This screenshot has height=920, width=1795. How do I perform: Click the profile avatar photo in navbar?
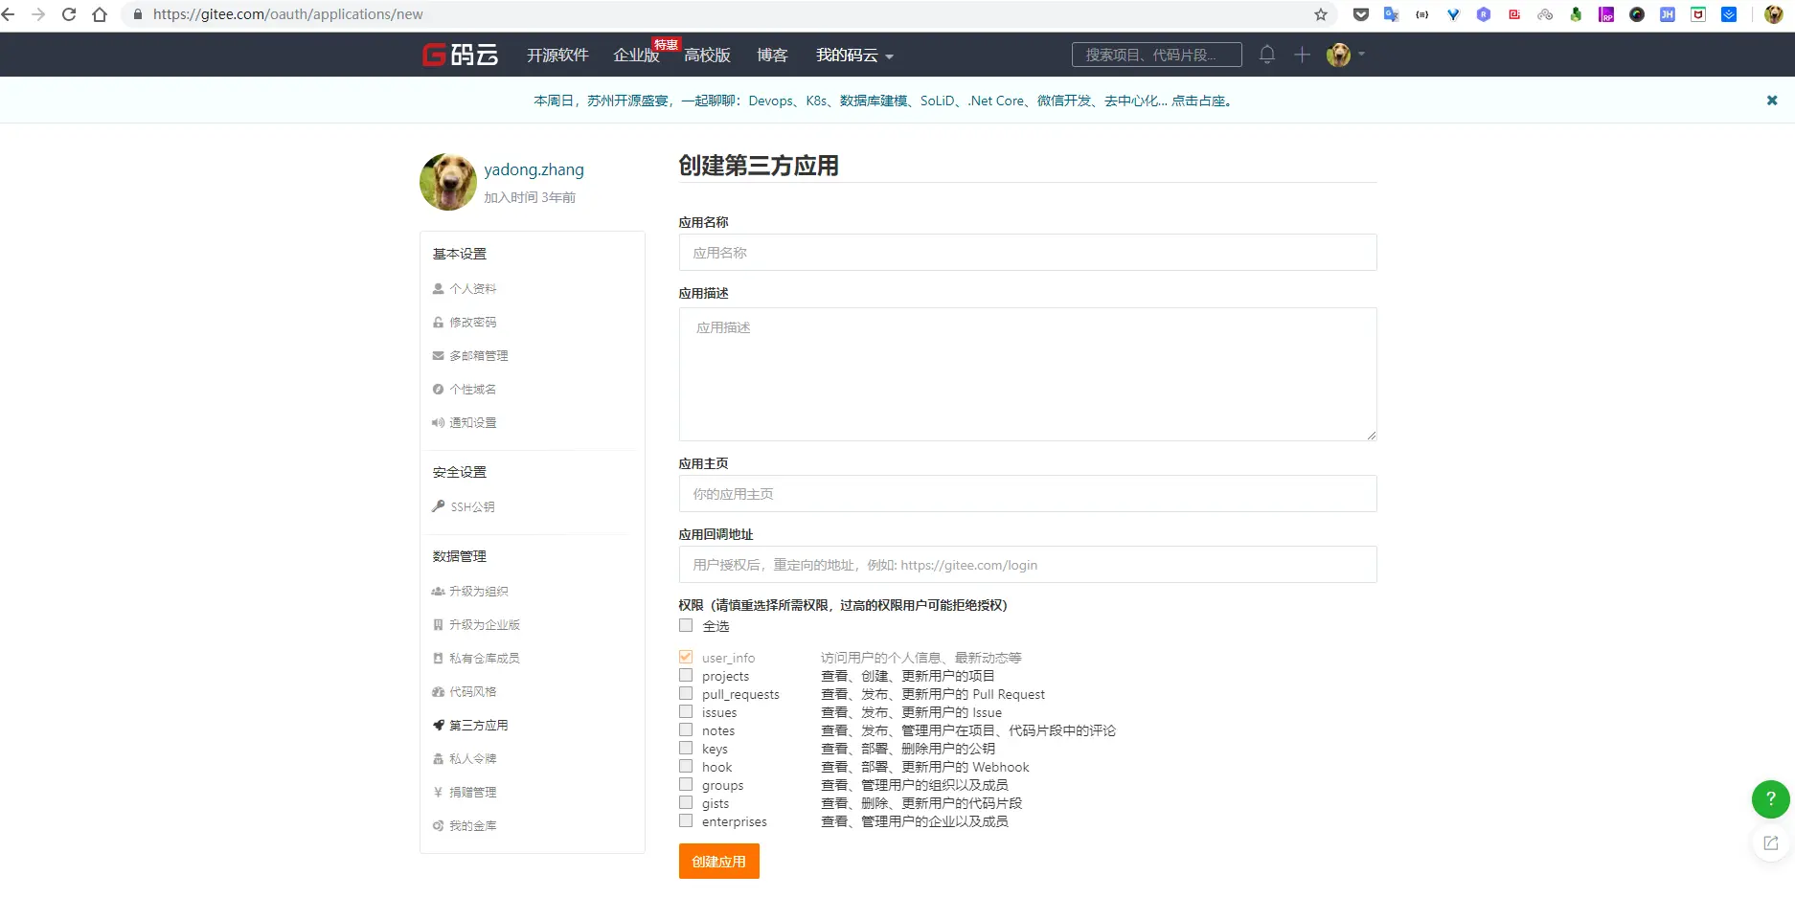click(1338, 55)
